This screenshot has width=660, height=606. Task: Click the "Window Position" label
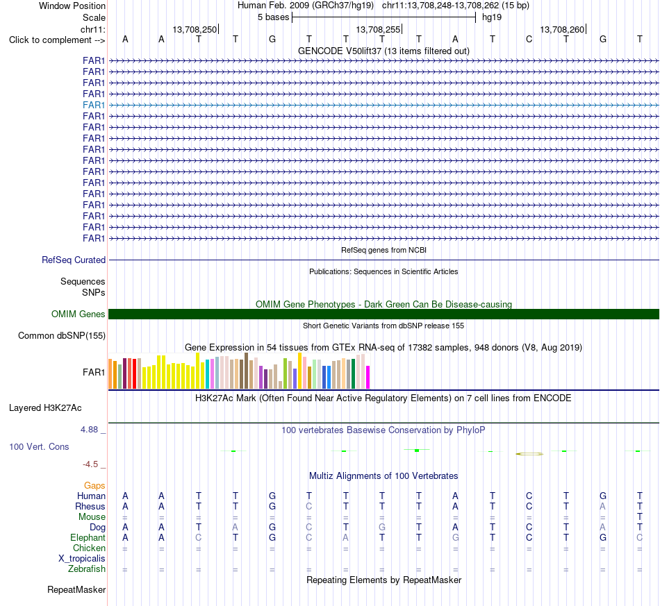tap(72, 6)
